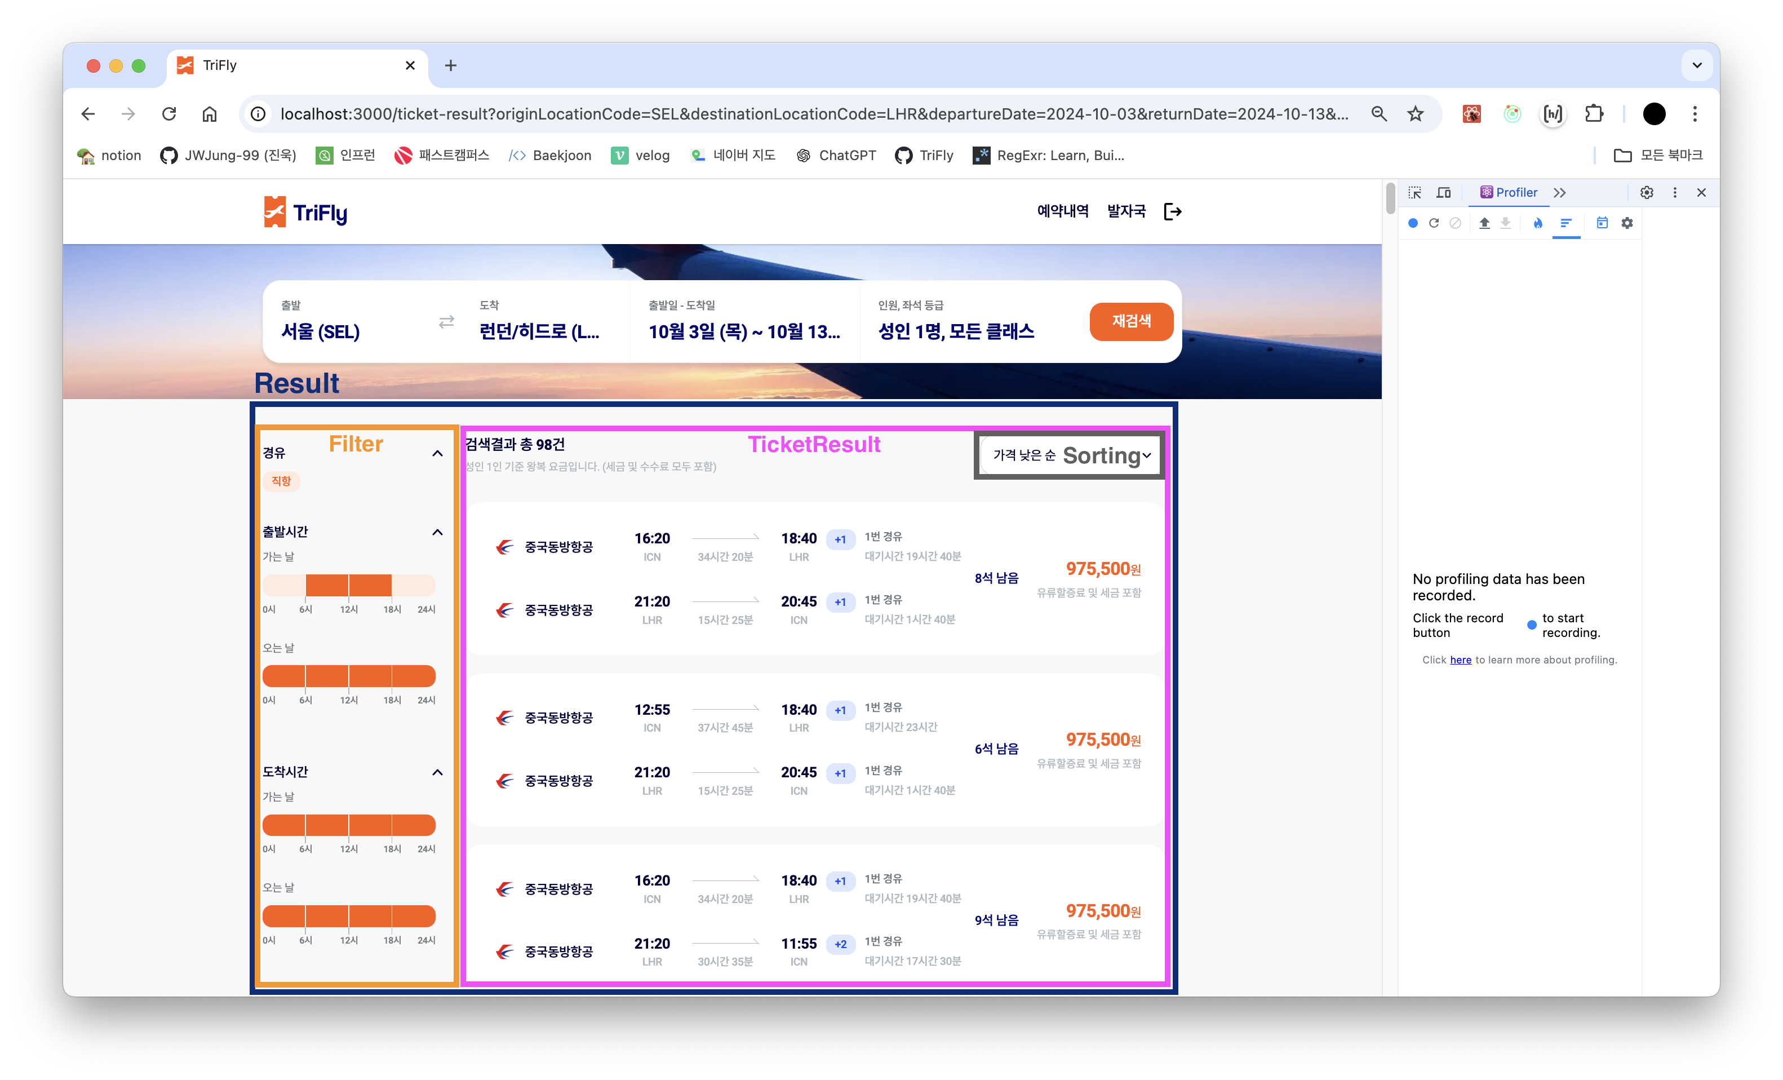Click the reload and start profiling icon

(x=1434, y=223)
